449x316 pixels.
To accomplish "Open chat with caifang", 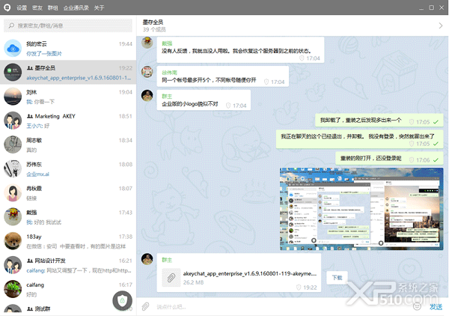I will (x=68, y=289).
